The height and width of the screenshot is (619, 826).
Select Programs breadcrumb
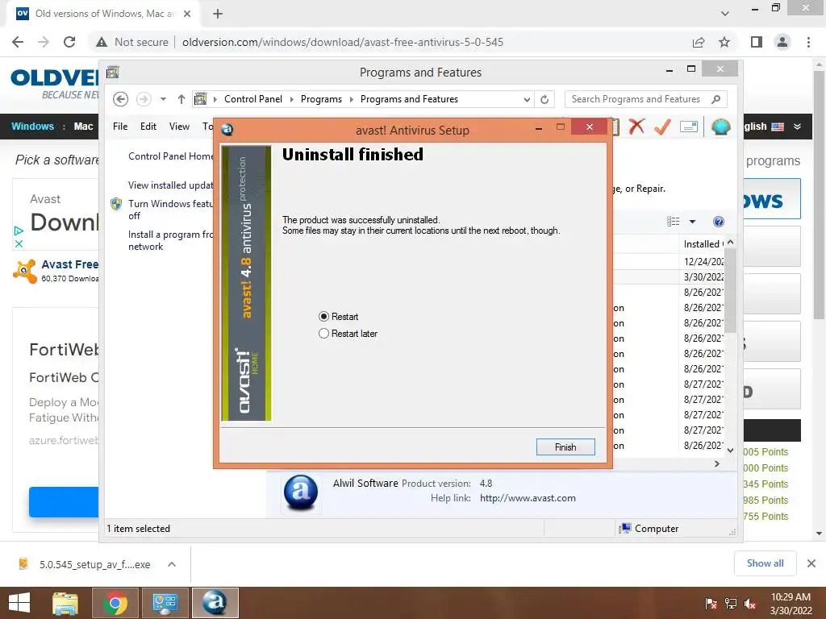(x=321, y=99)
